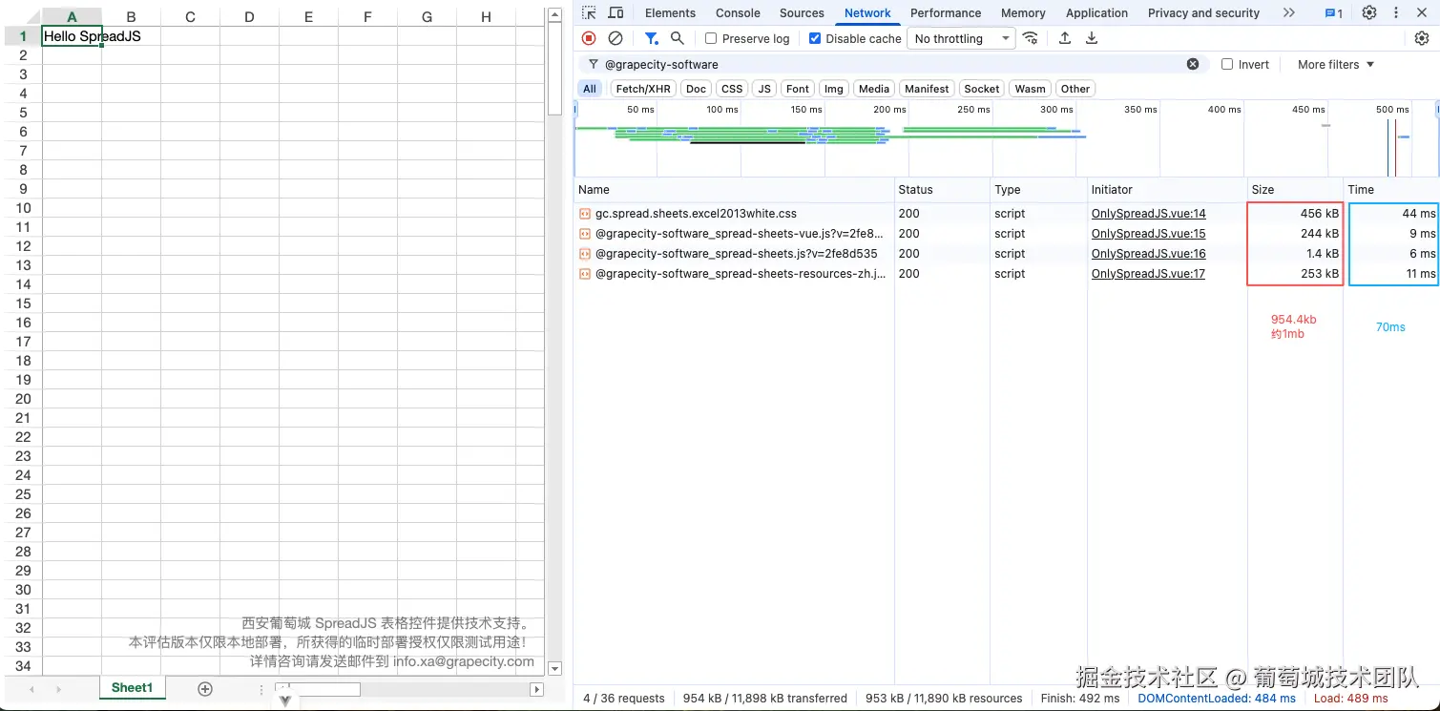
Task: Filter requests by Other type
Action: click(1075, 89)
